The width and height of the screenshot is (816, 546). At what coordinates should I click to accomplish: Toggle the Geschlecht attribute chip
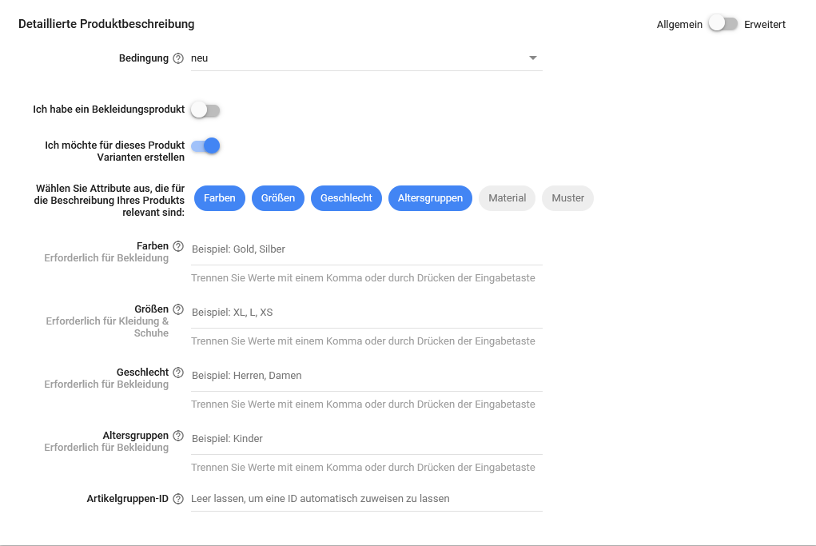346,198
